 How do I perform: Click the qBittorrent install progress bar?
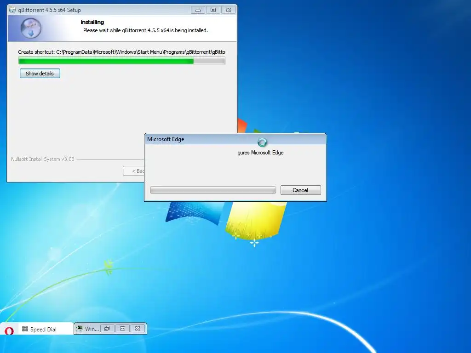pos(121,61)
